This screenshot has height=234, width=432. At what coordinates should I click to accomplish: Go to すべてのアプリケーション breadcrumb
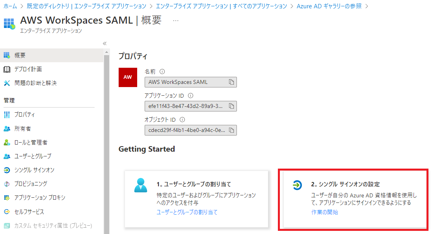tap(222, 6)
